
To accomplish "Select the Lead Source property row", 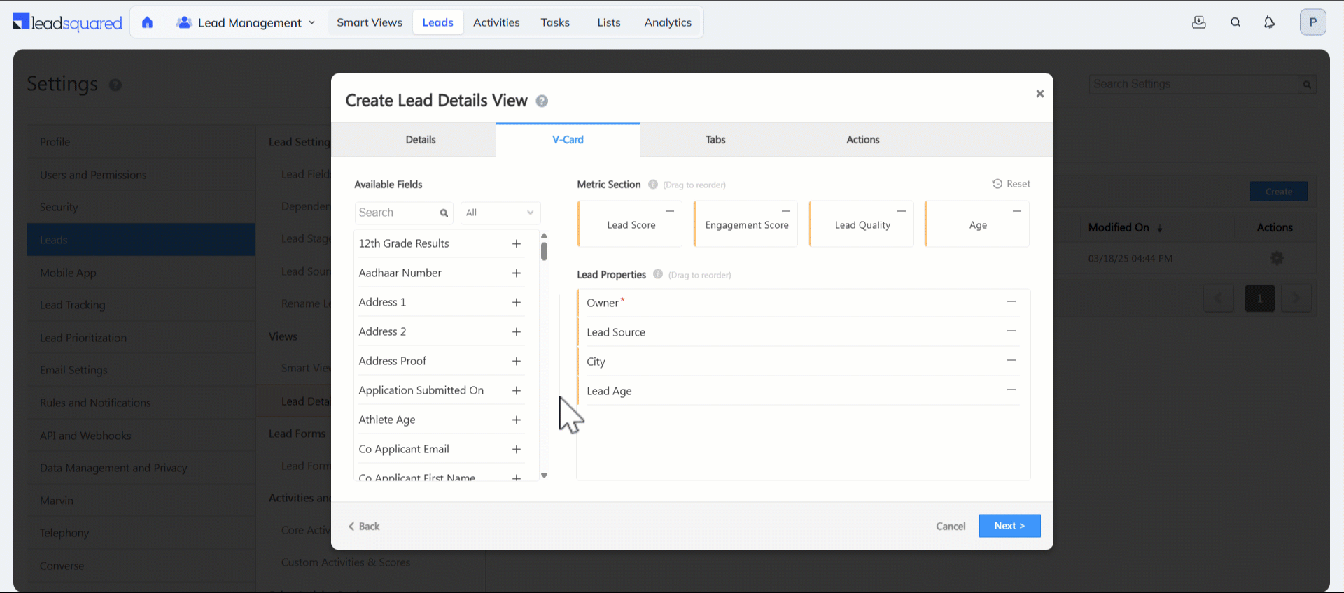I will click(x=798, y=332).
